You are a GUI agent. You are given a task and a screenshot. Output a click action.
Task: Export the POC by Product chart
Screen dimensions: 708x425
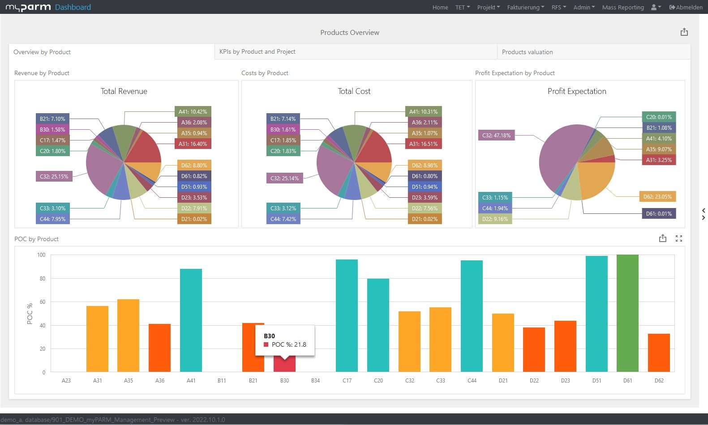coord(662,238)
